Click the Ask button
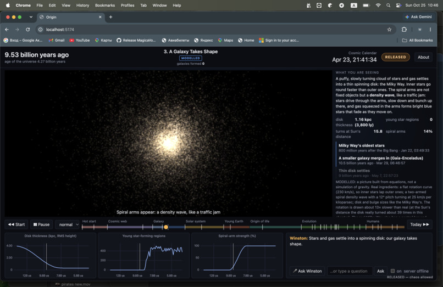The height and width of the screenshot is (287, 443). coord(380,271)
